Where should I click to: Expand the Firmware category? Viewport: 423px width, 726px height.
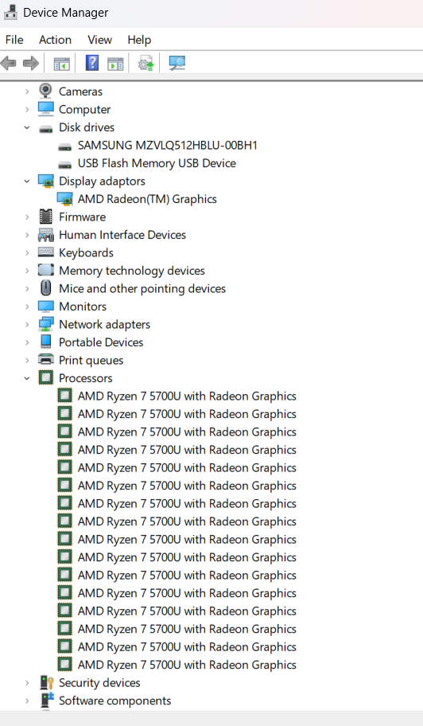coord(27,217)
